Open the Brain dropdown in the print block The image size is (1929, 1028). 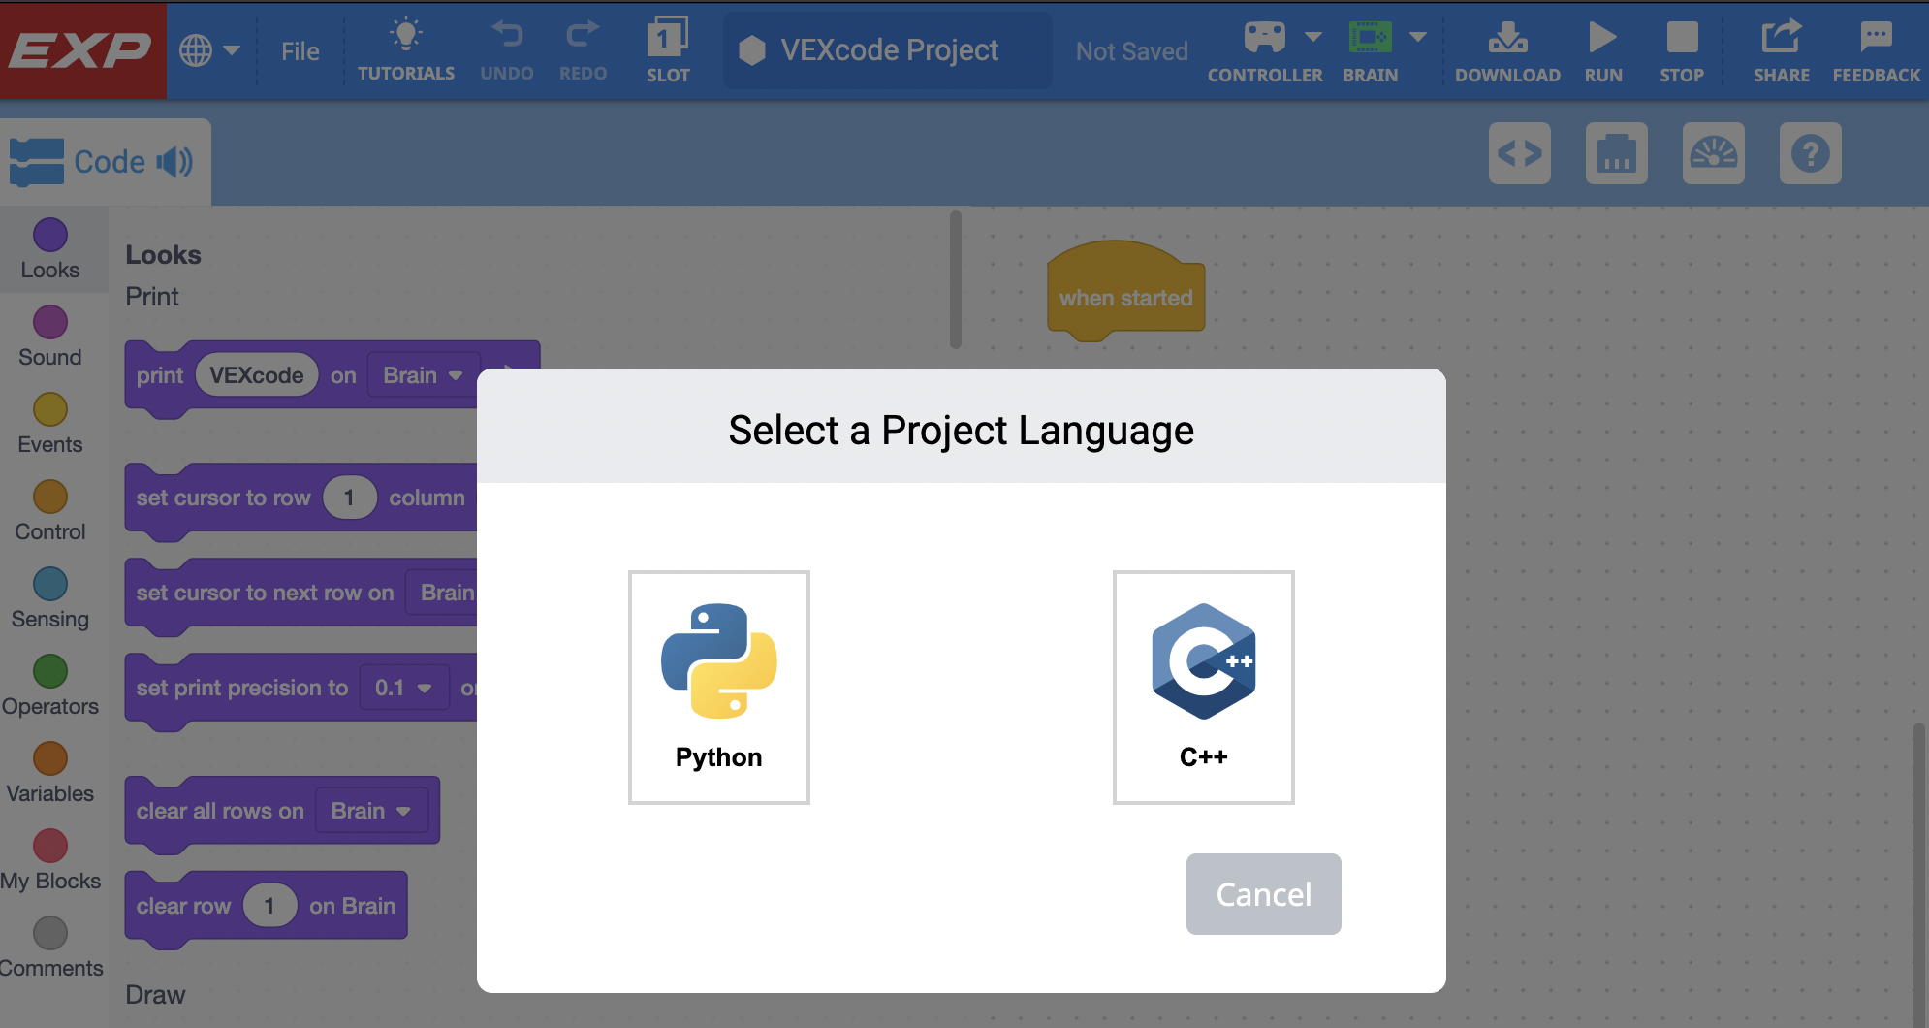pos(422,374)
